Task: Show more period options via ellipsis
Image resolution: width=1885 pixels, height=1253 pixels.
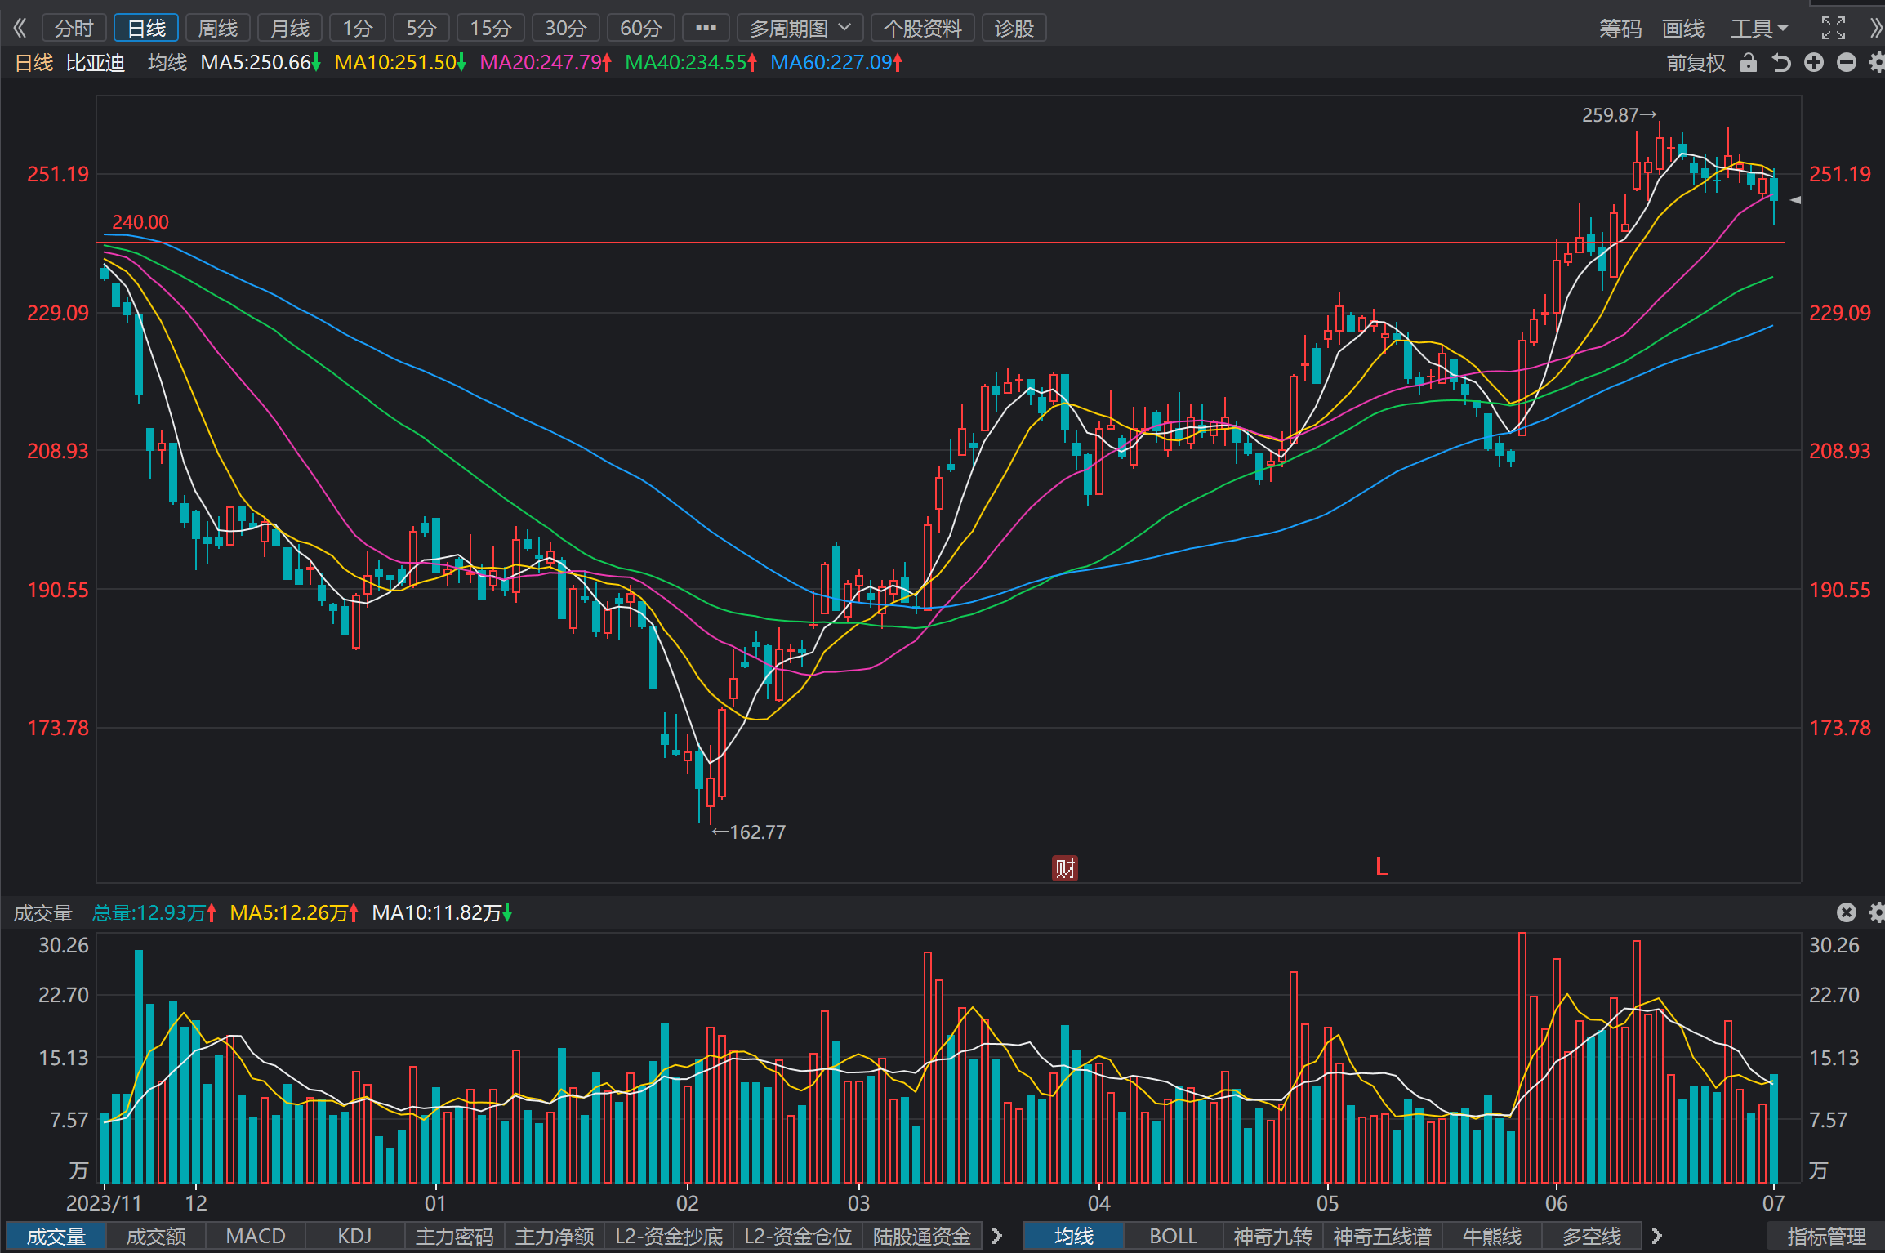Action: pos(706,29)
